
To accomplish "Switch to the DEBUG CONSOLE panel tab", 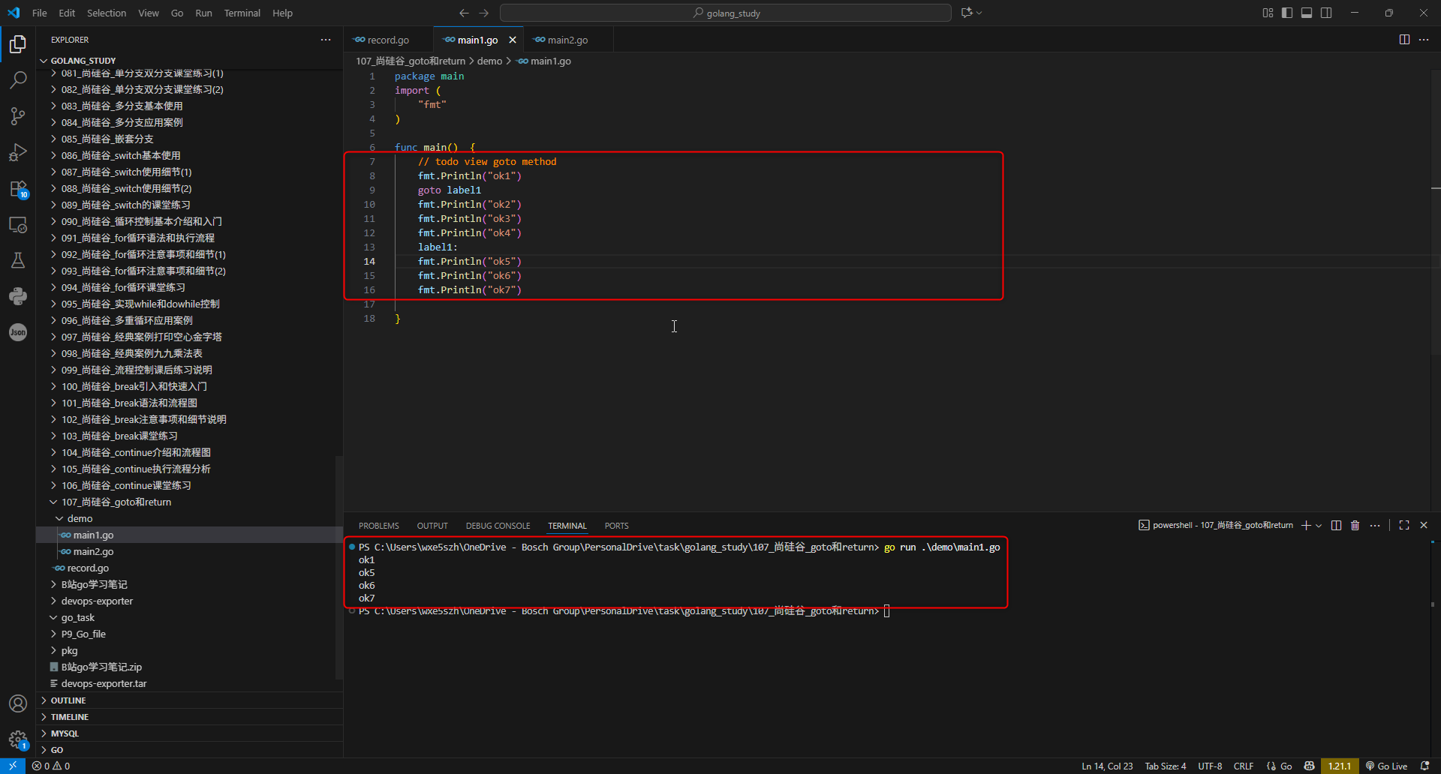I will click(498, 526).
